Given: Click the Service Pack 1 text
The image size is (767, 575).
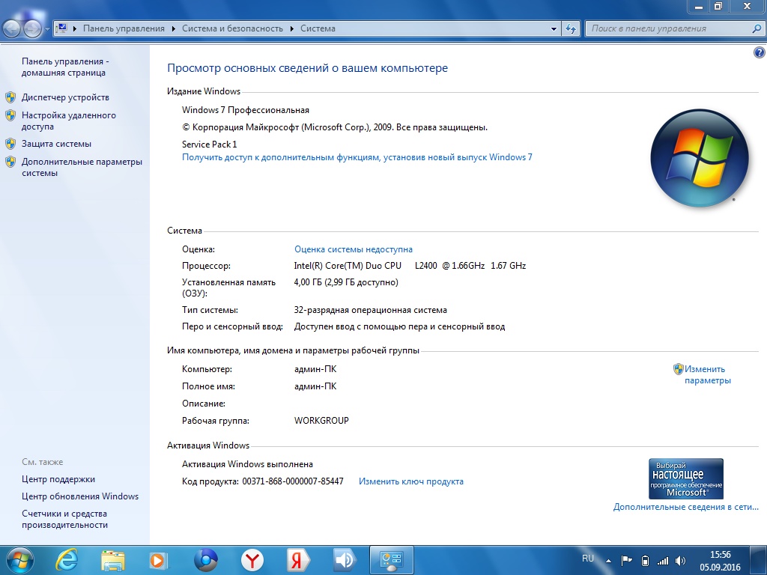Looking at the screenshot, I should point(210,144).
